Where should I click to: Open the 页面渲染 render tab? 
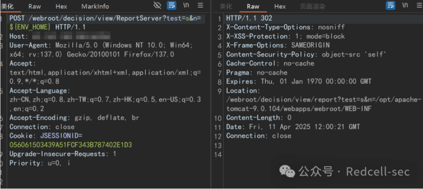(x=313, y=6)
